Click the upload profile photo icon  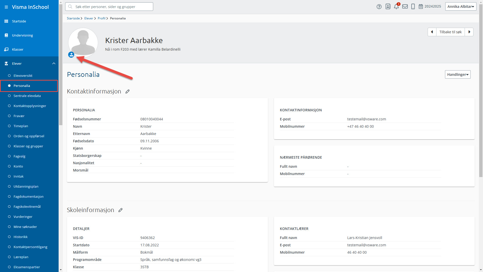[71, 55]
